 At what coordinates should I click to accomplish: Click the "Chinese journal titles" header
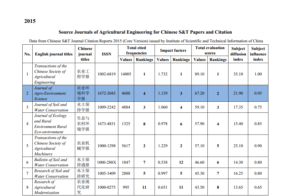[85, 54]
